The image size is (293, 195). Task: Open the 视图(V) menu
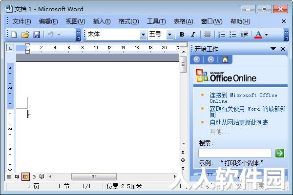76,21
